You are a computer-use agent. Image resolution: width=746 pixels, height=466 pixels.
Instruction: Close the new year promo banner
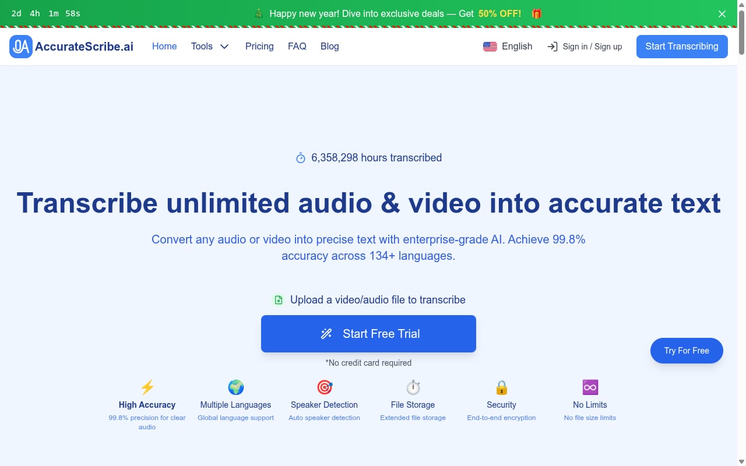click(722, 14)
